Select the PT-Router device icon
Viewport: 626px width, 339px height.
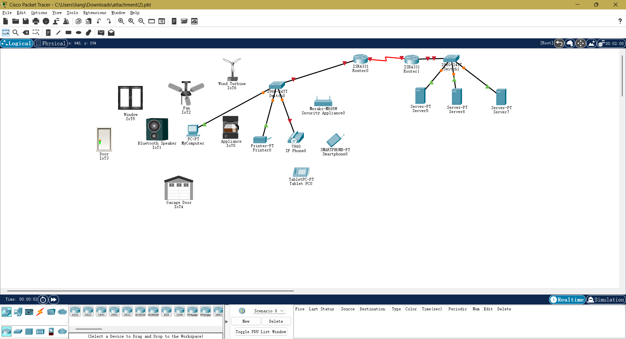point(193,311)
